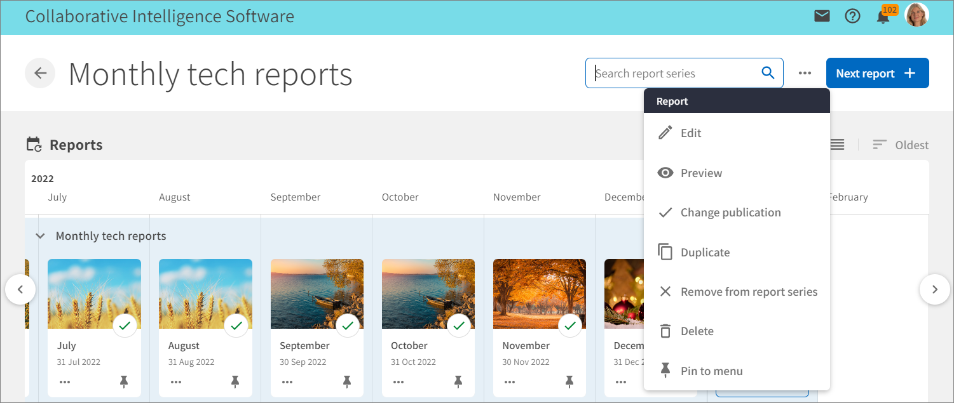
Task: Open the September report options menu
Action: pyautogui.click(x=287, y=382)
